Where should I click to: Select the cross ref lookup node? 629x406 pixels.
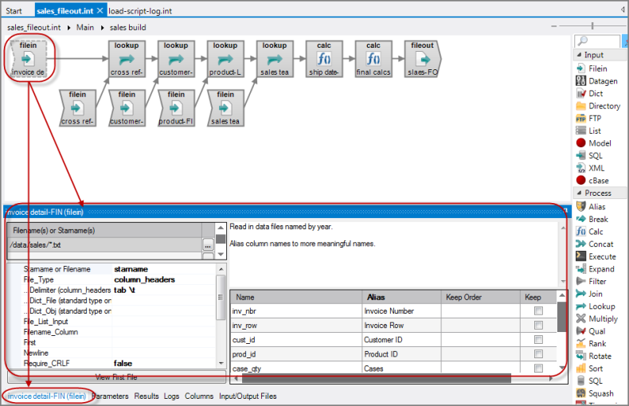click(x=127, y=59)
